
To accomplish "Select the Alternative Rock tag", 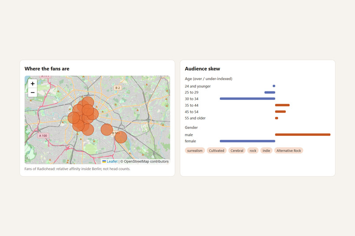I will point(288,151).
